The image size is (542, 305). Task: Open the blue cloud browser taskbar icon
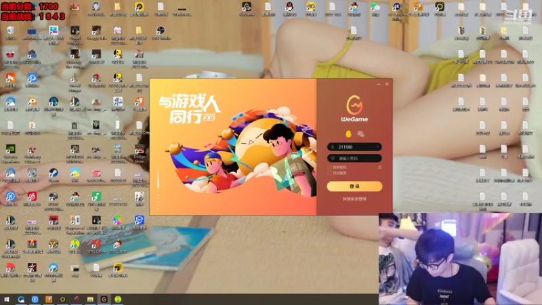(21, 300)
